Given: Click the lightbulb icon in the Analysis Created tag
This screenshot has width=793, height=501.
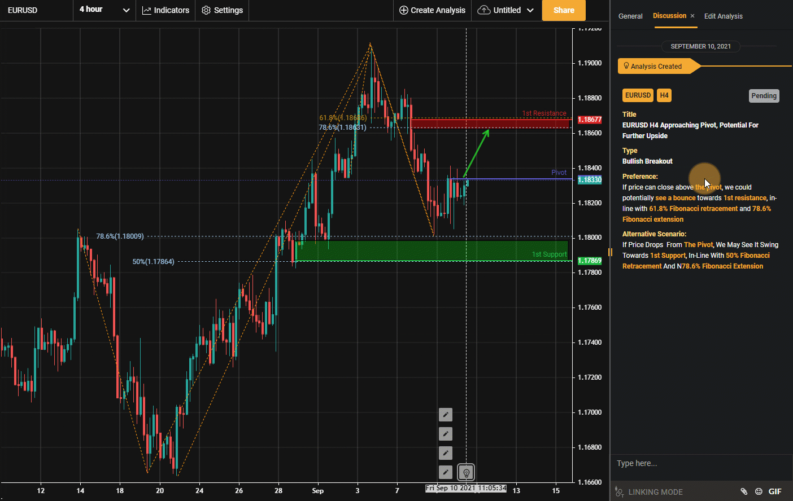Looking at the screenshot, I should [x=626, y=66].
